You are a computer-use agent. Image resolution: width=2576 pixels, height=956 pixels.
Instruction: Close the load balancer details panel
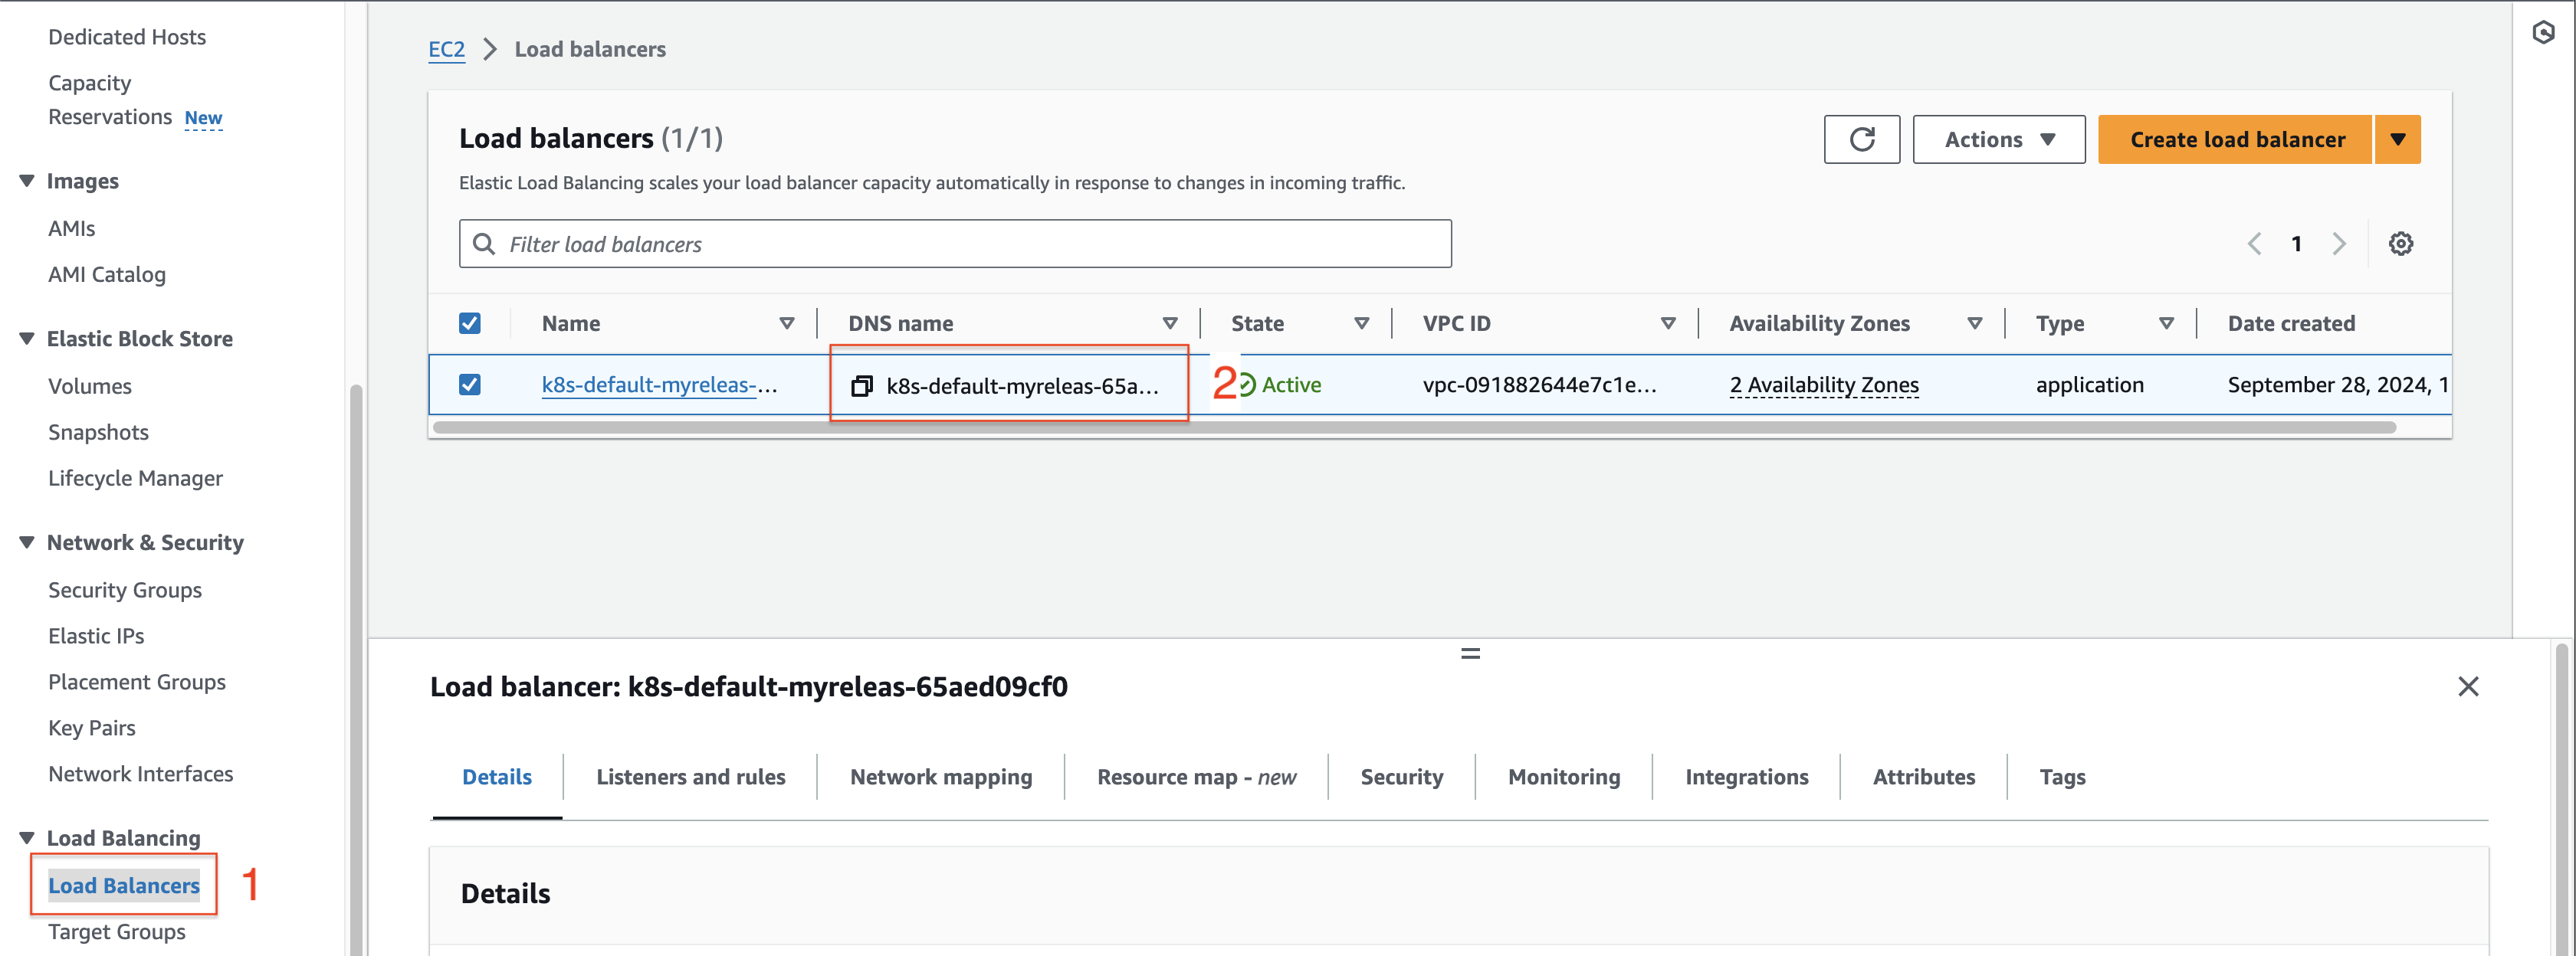tap(2467, 686)
